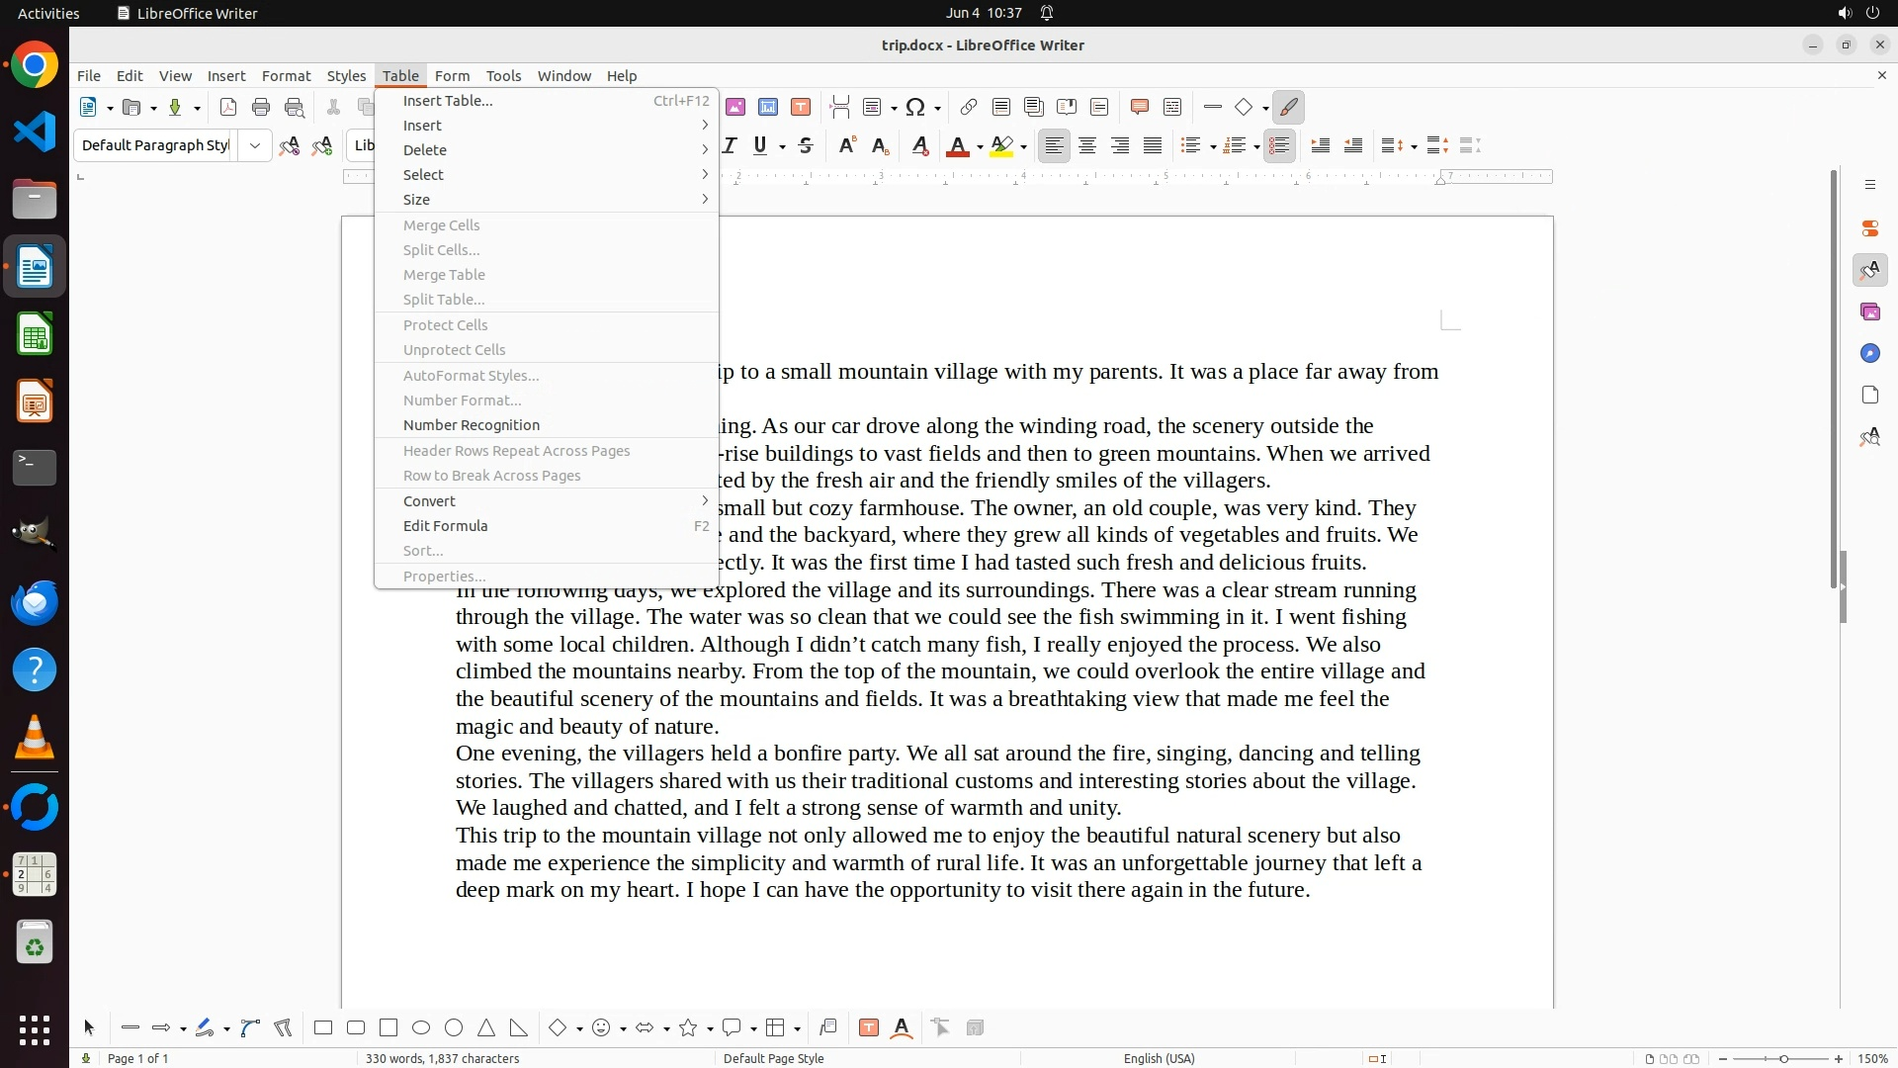
Task: Open the sidebar Navigator panel
Action: (1869, 353)
